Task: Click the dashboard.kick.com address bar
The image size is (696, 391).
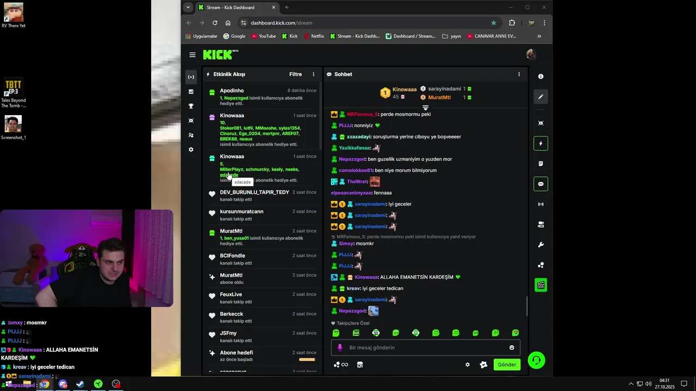Action: [x=370, y=23]
